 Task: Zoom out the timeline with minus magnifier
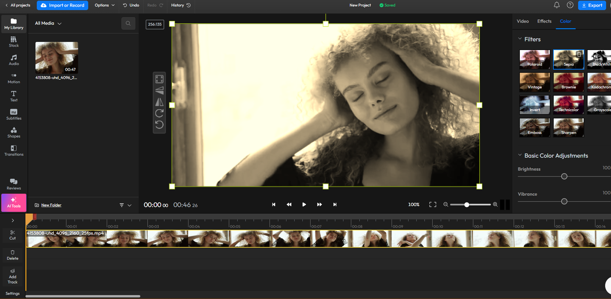[446, 205]
